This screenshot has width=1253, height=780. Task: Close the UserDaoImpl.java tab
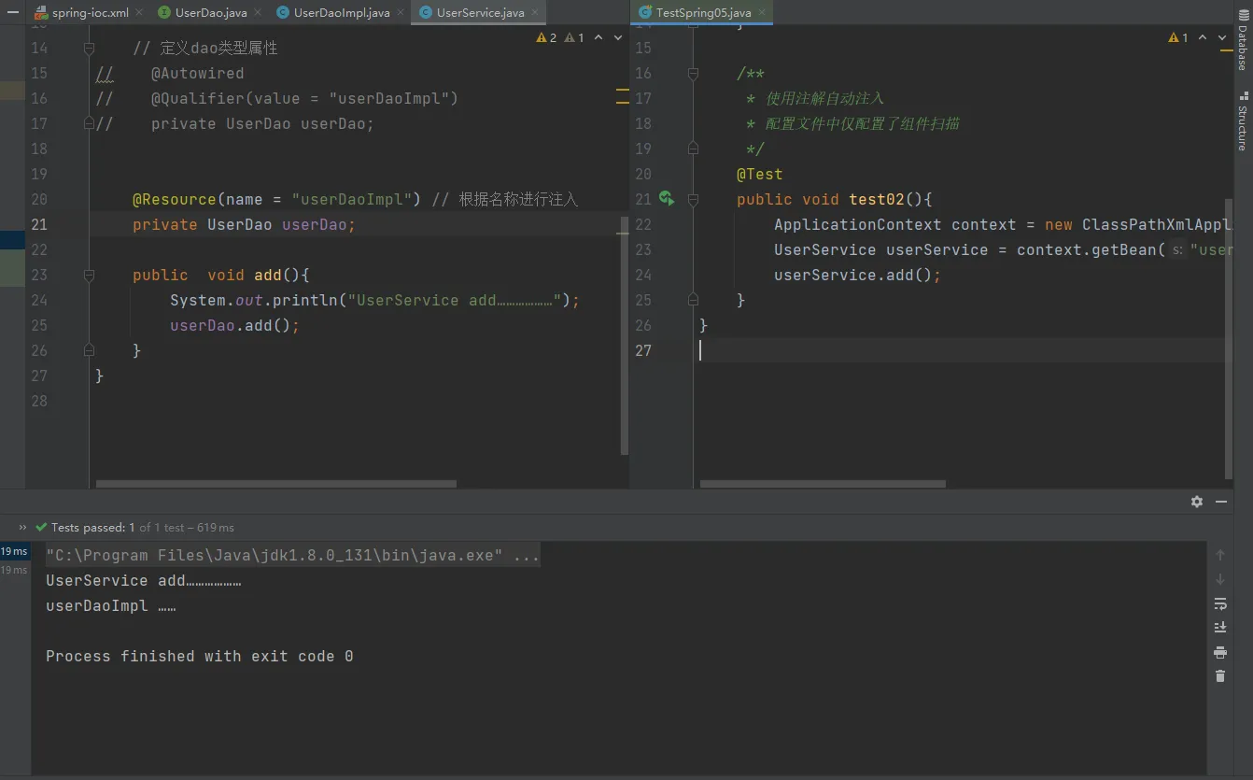click(401, 13)
